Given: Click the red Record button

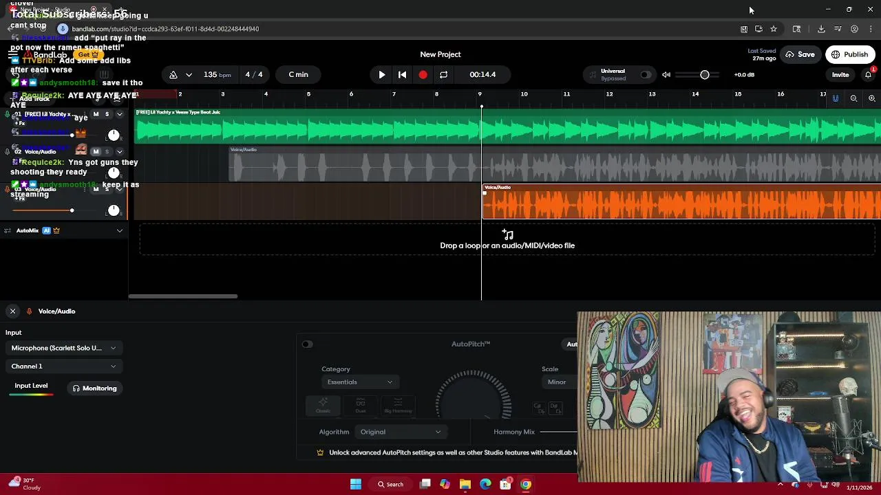Looking at the screenshot, I should point(423,74).
